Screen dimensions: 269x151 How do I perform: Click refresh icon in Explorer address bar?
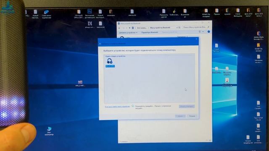[179, 28]
